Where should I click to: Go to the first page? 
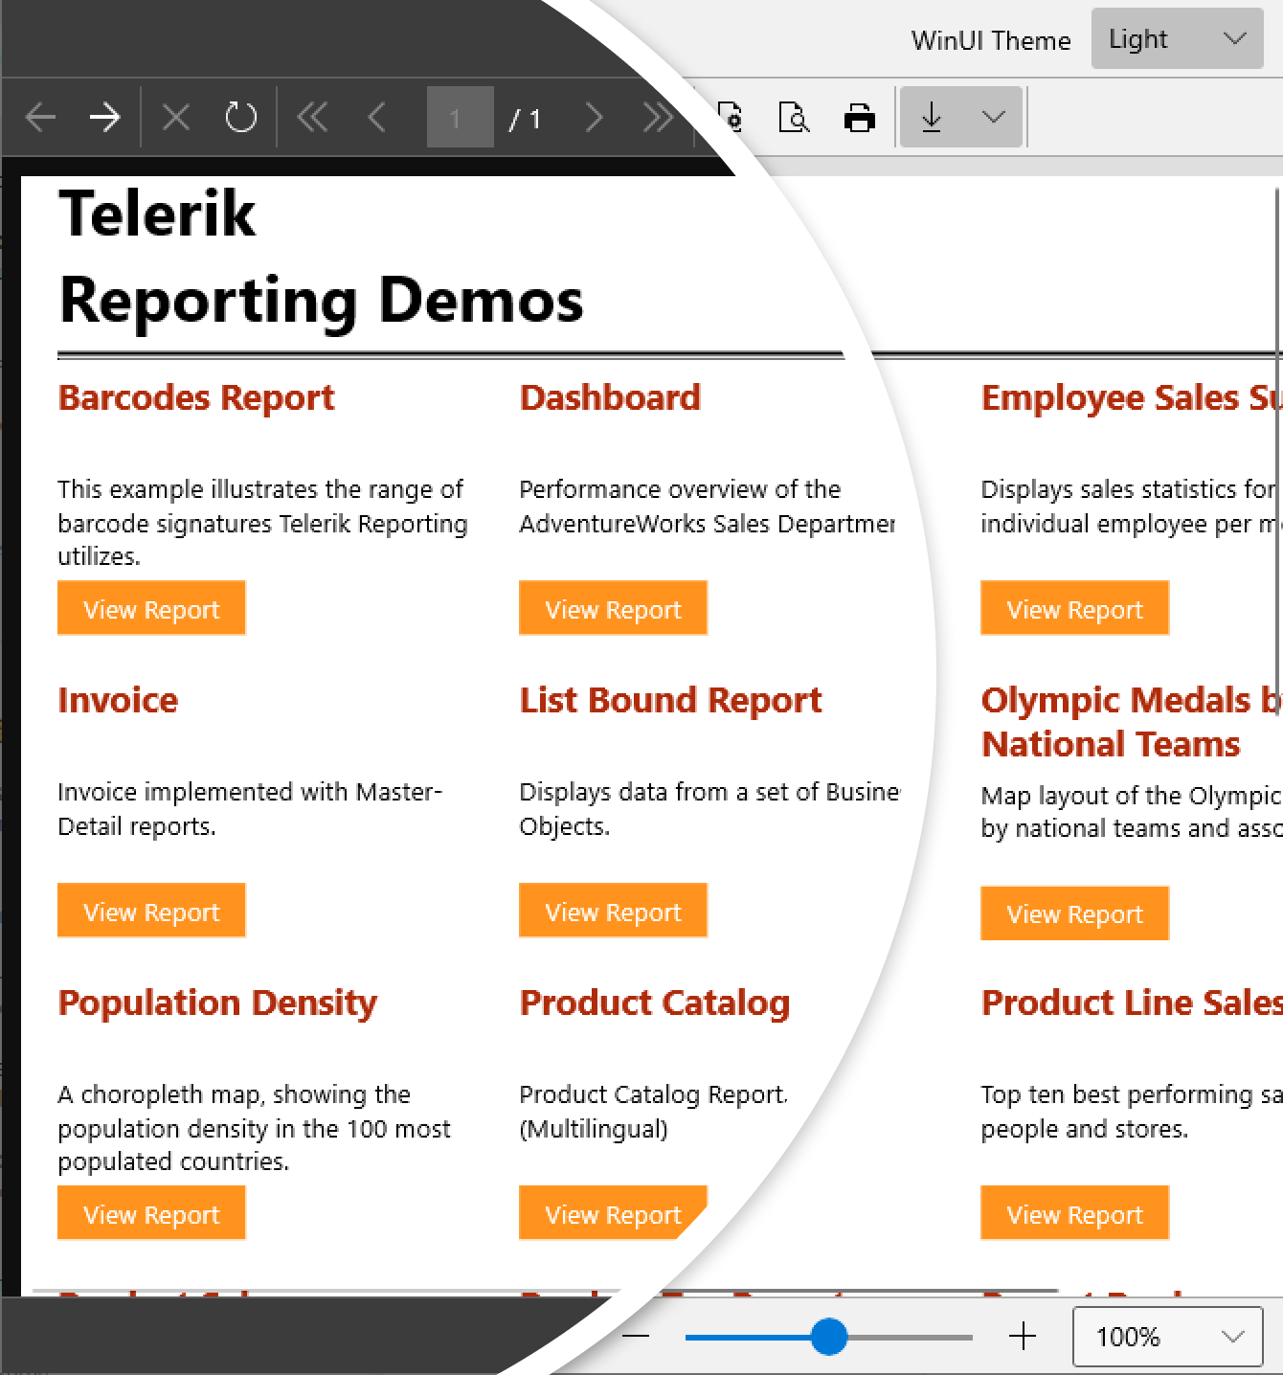point(312,118)
